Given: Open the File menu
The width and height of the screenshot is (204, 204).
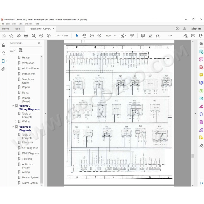Looking at the screenshot, I should tap(2, 24).
